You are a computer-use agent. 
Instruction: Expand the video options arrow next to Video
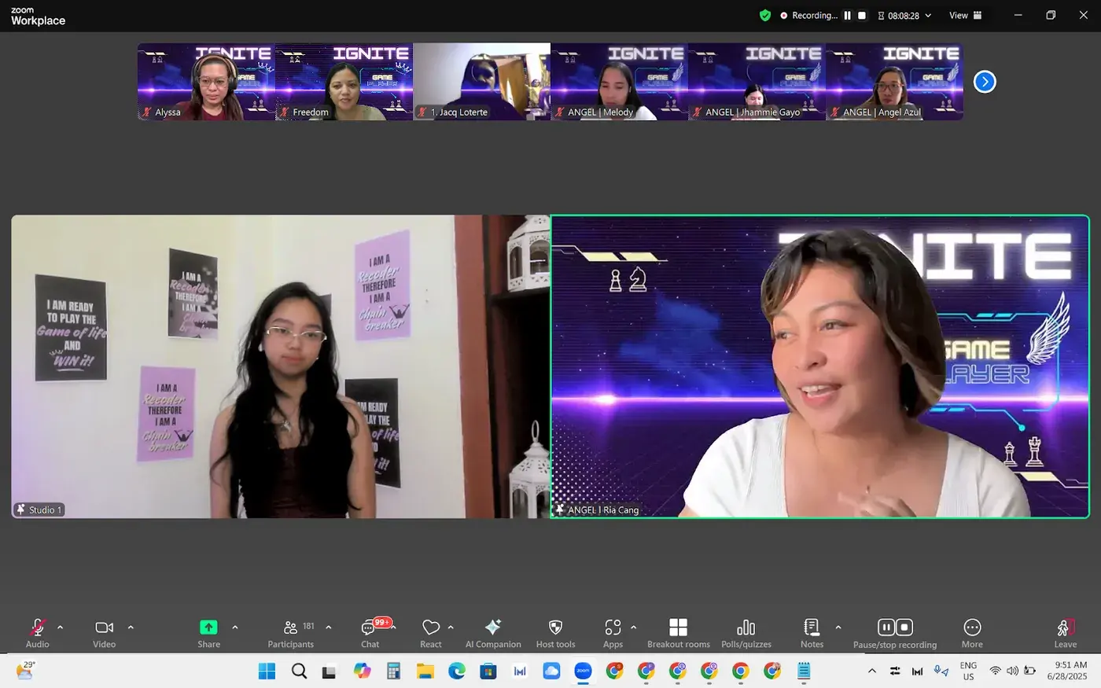(131, 627)
